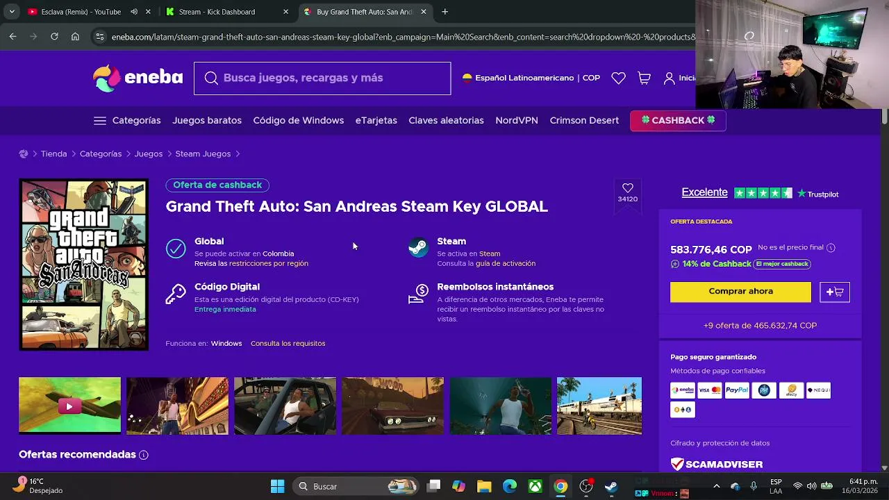Click the search field 'Busca juegos, recargas y más'
The image size is (889, 500).
322,78
